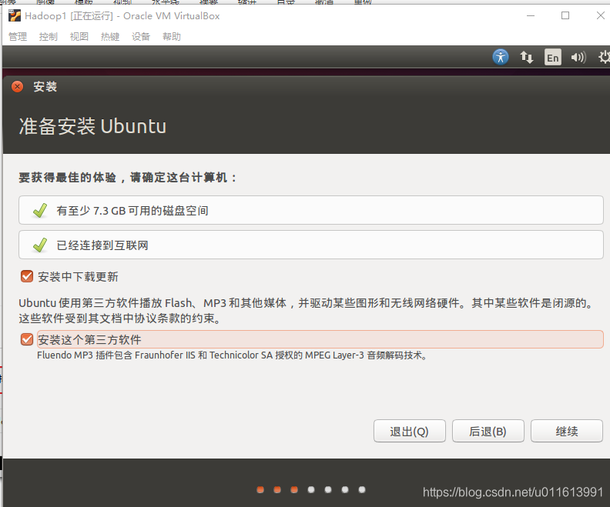Maximize the VirtualBox window
Viewport: 610px width, 507px height.
pos(565,15)
